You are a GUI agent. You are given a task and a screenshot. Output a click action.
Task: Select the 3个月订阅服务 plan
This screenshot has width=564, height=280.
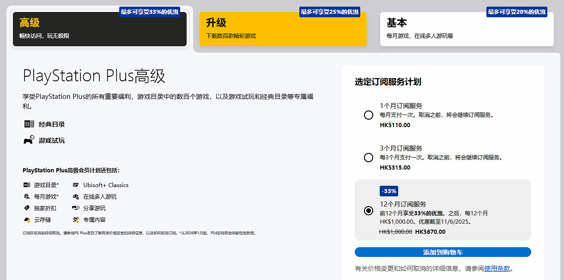pyautogui.click(x=368, y=158)
